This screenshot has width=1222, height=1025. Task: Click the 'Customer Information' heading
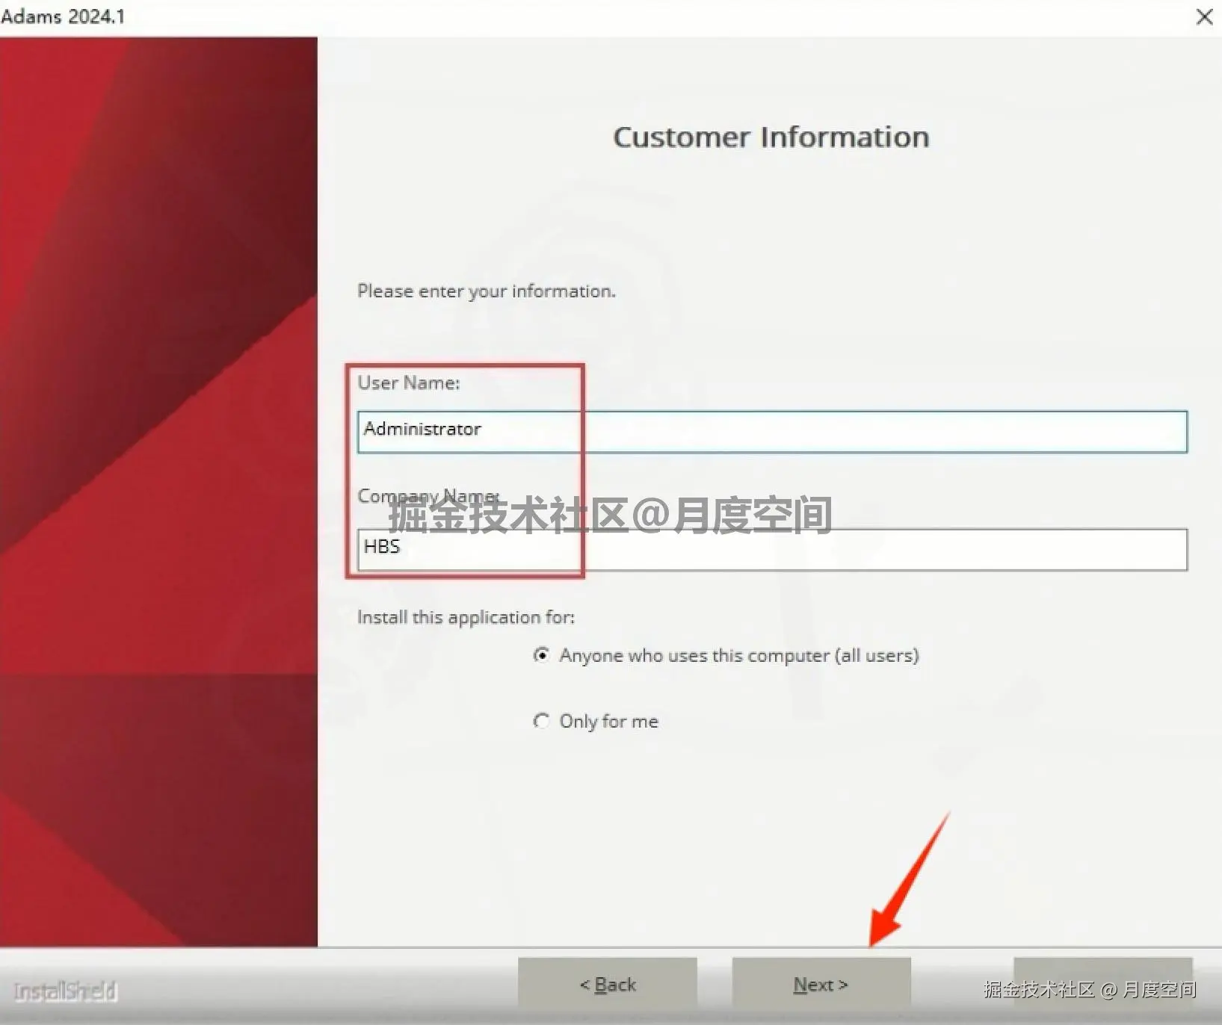(x=771, y=137)
